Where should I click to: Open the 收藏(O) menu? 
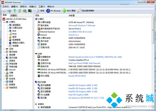(x=33, y=7)
